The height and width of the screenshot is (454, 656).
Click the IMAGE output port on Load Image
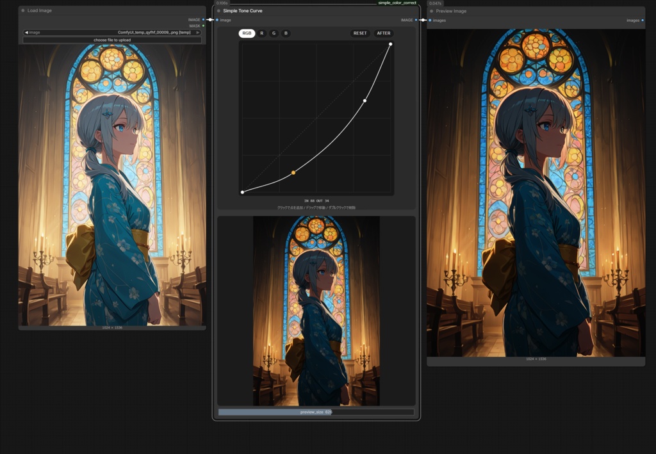point(203,20)
